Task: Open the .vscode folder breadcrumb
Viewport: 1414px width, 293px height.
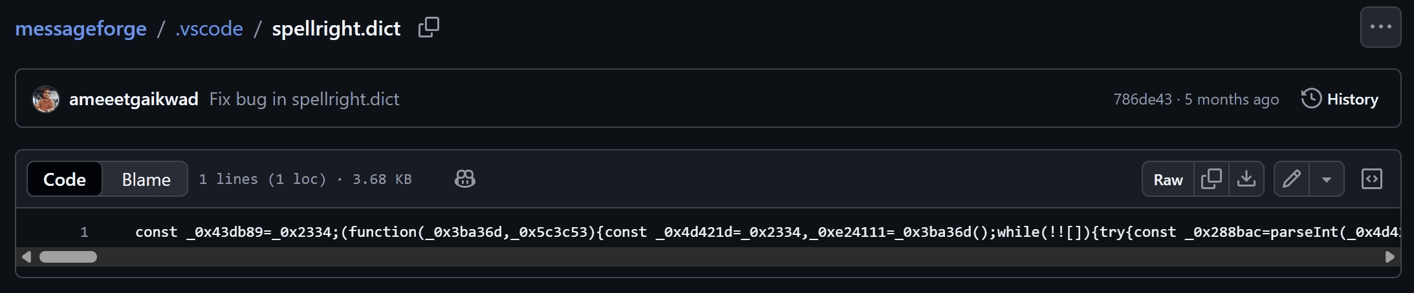Action: (209, 28)
